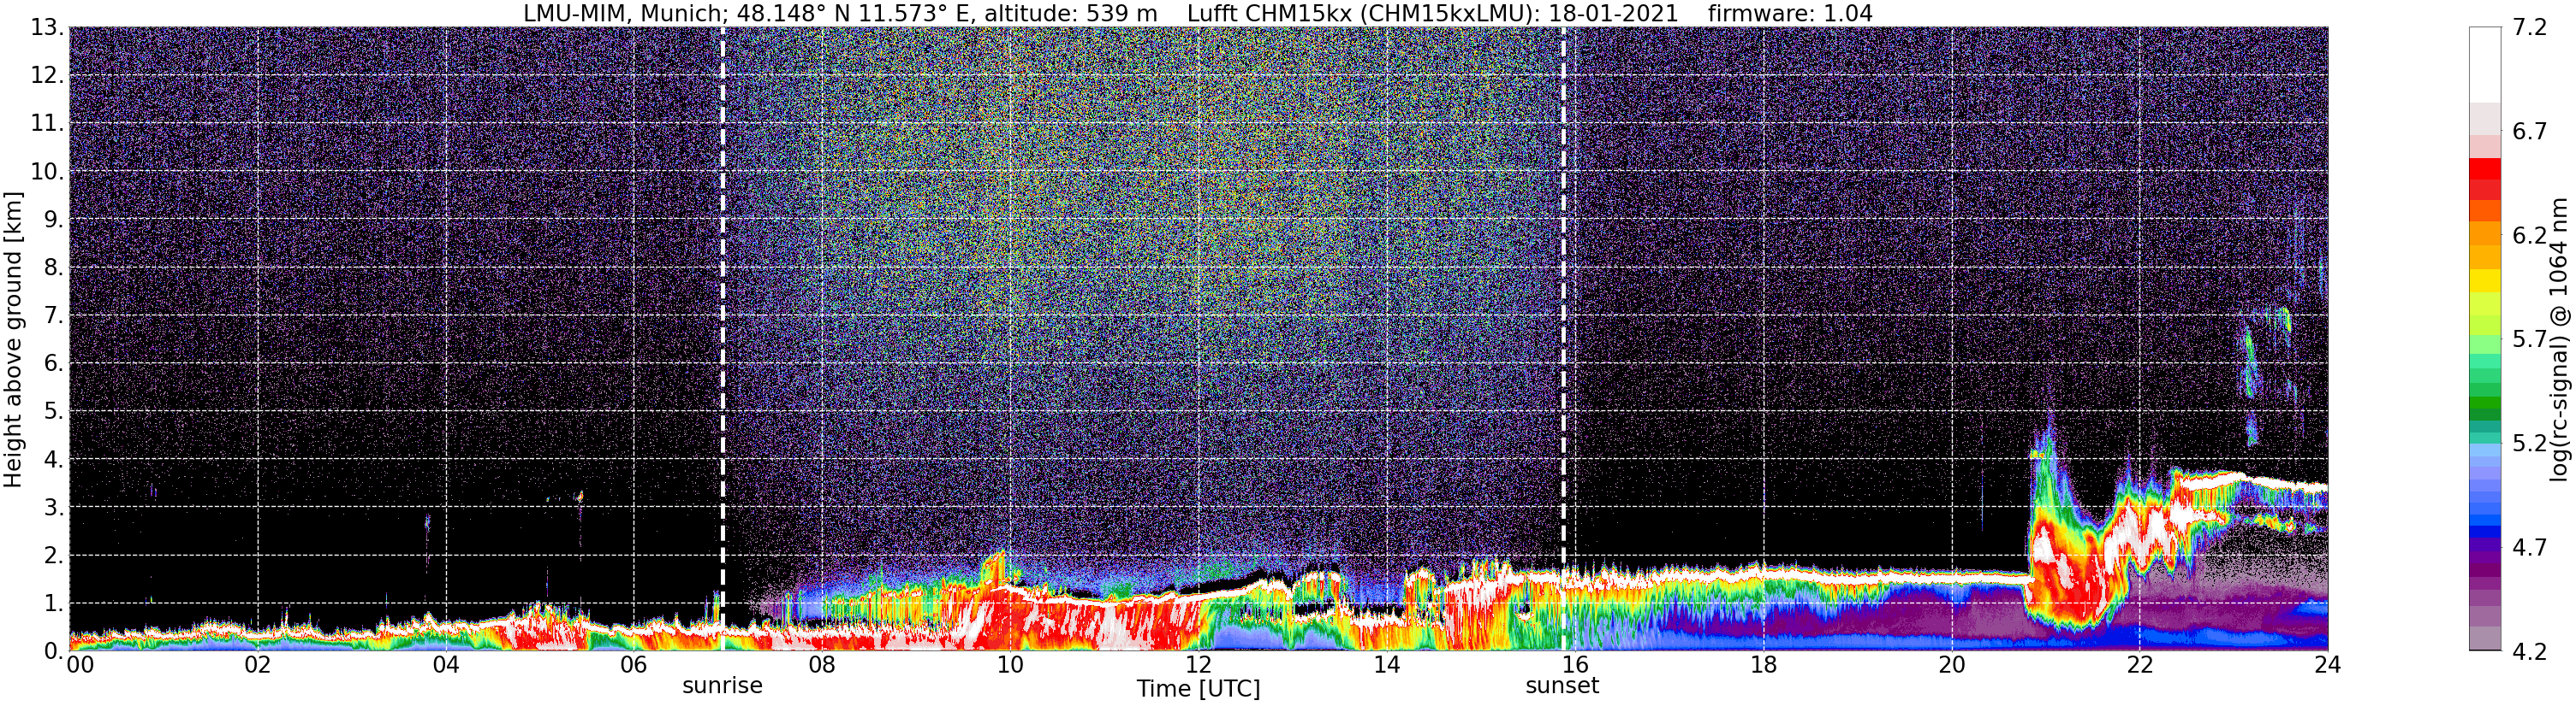
Task: Click the time axis tick '24'
Action: pos(2327,665)
